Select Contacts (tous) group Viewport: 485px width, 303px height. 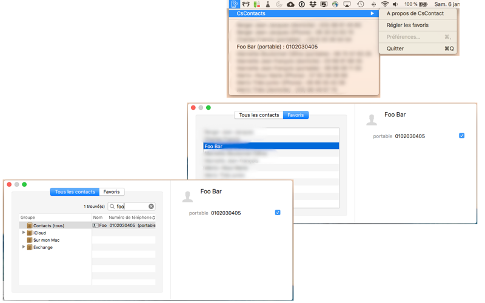click(x=55, y=225)
